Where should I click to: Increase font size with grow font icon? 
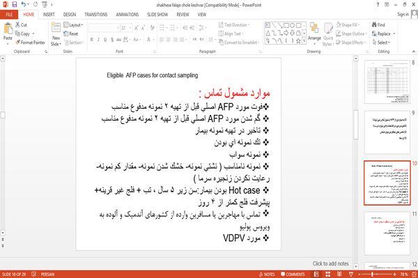137,28
